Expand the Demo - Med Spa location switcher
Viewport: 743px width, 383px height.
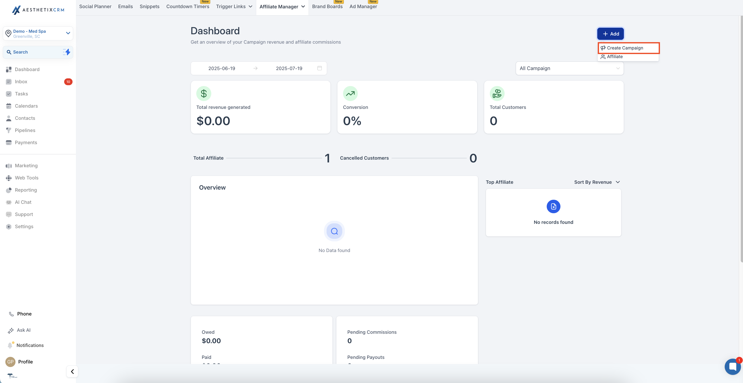pos(68,33)
